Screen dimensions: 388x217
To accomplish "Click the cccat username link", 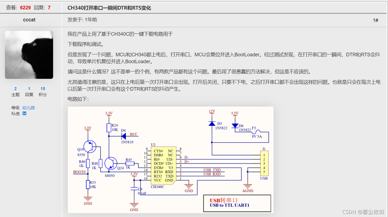I will click(x=29, y=20).
